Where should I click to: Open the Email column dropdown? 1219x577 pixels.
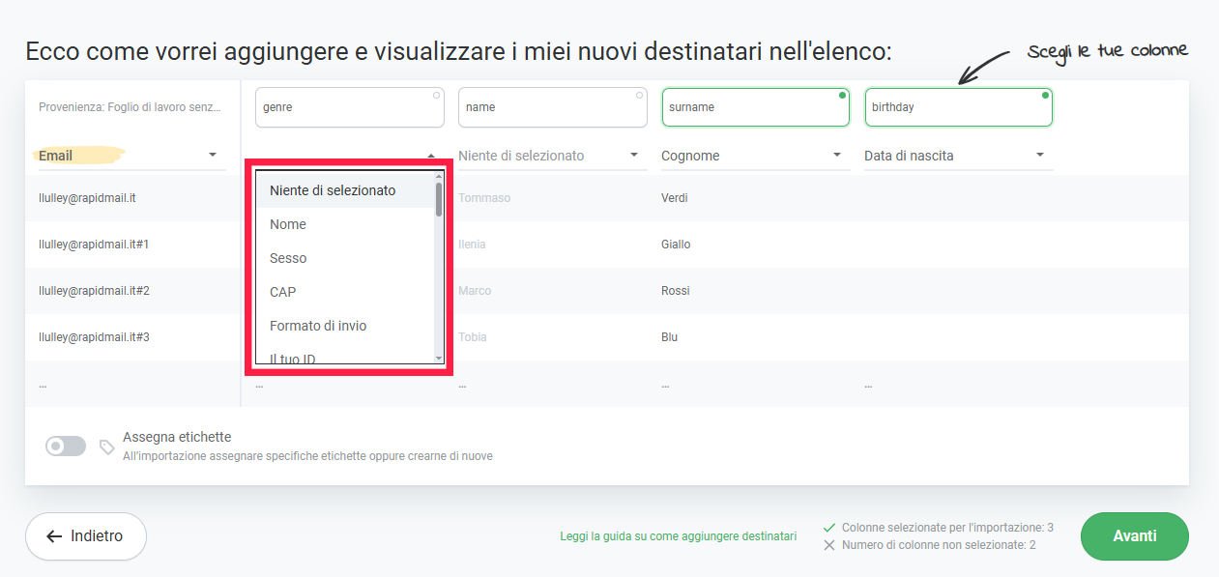click(x=212, y=156)
